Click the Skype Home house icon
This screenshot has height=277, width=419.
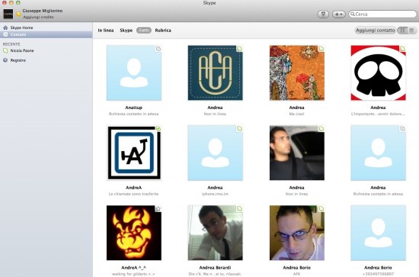pyautogui.click(x=5, y=27)
